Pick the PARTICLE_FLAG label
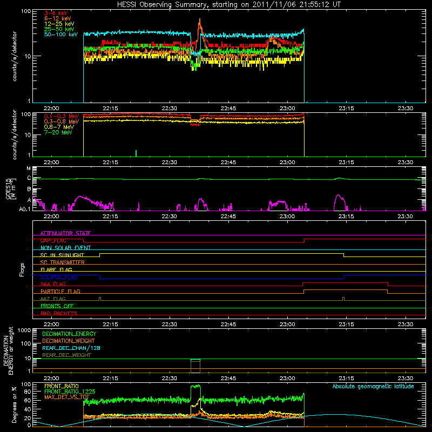This screenshot has height=432, width=432. 60,291
